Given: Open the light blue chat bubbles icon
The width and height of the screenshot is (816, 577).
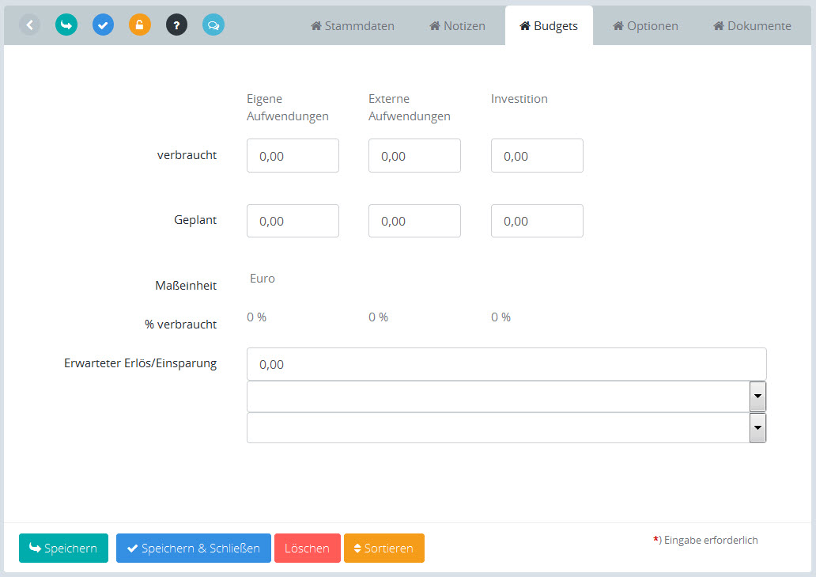Looking at the screenshot, I should coord(213,25).
